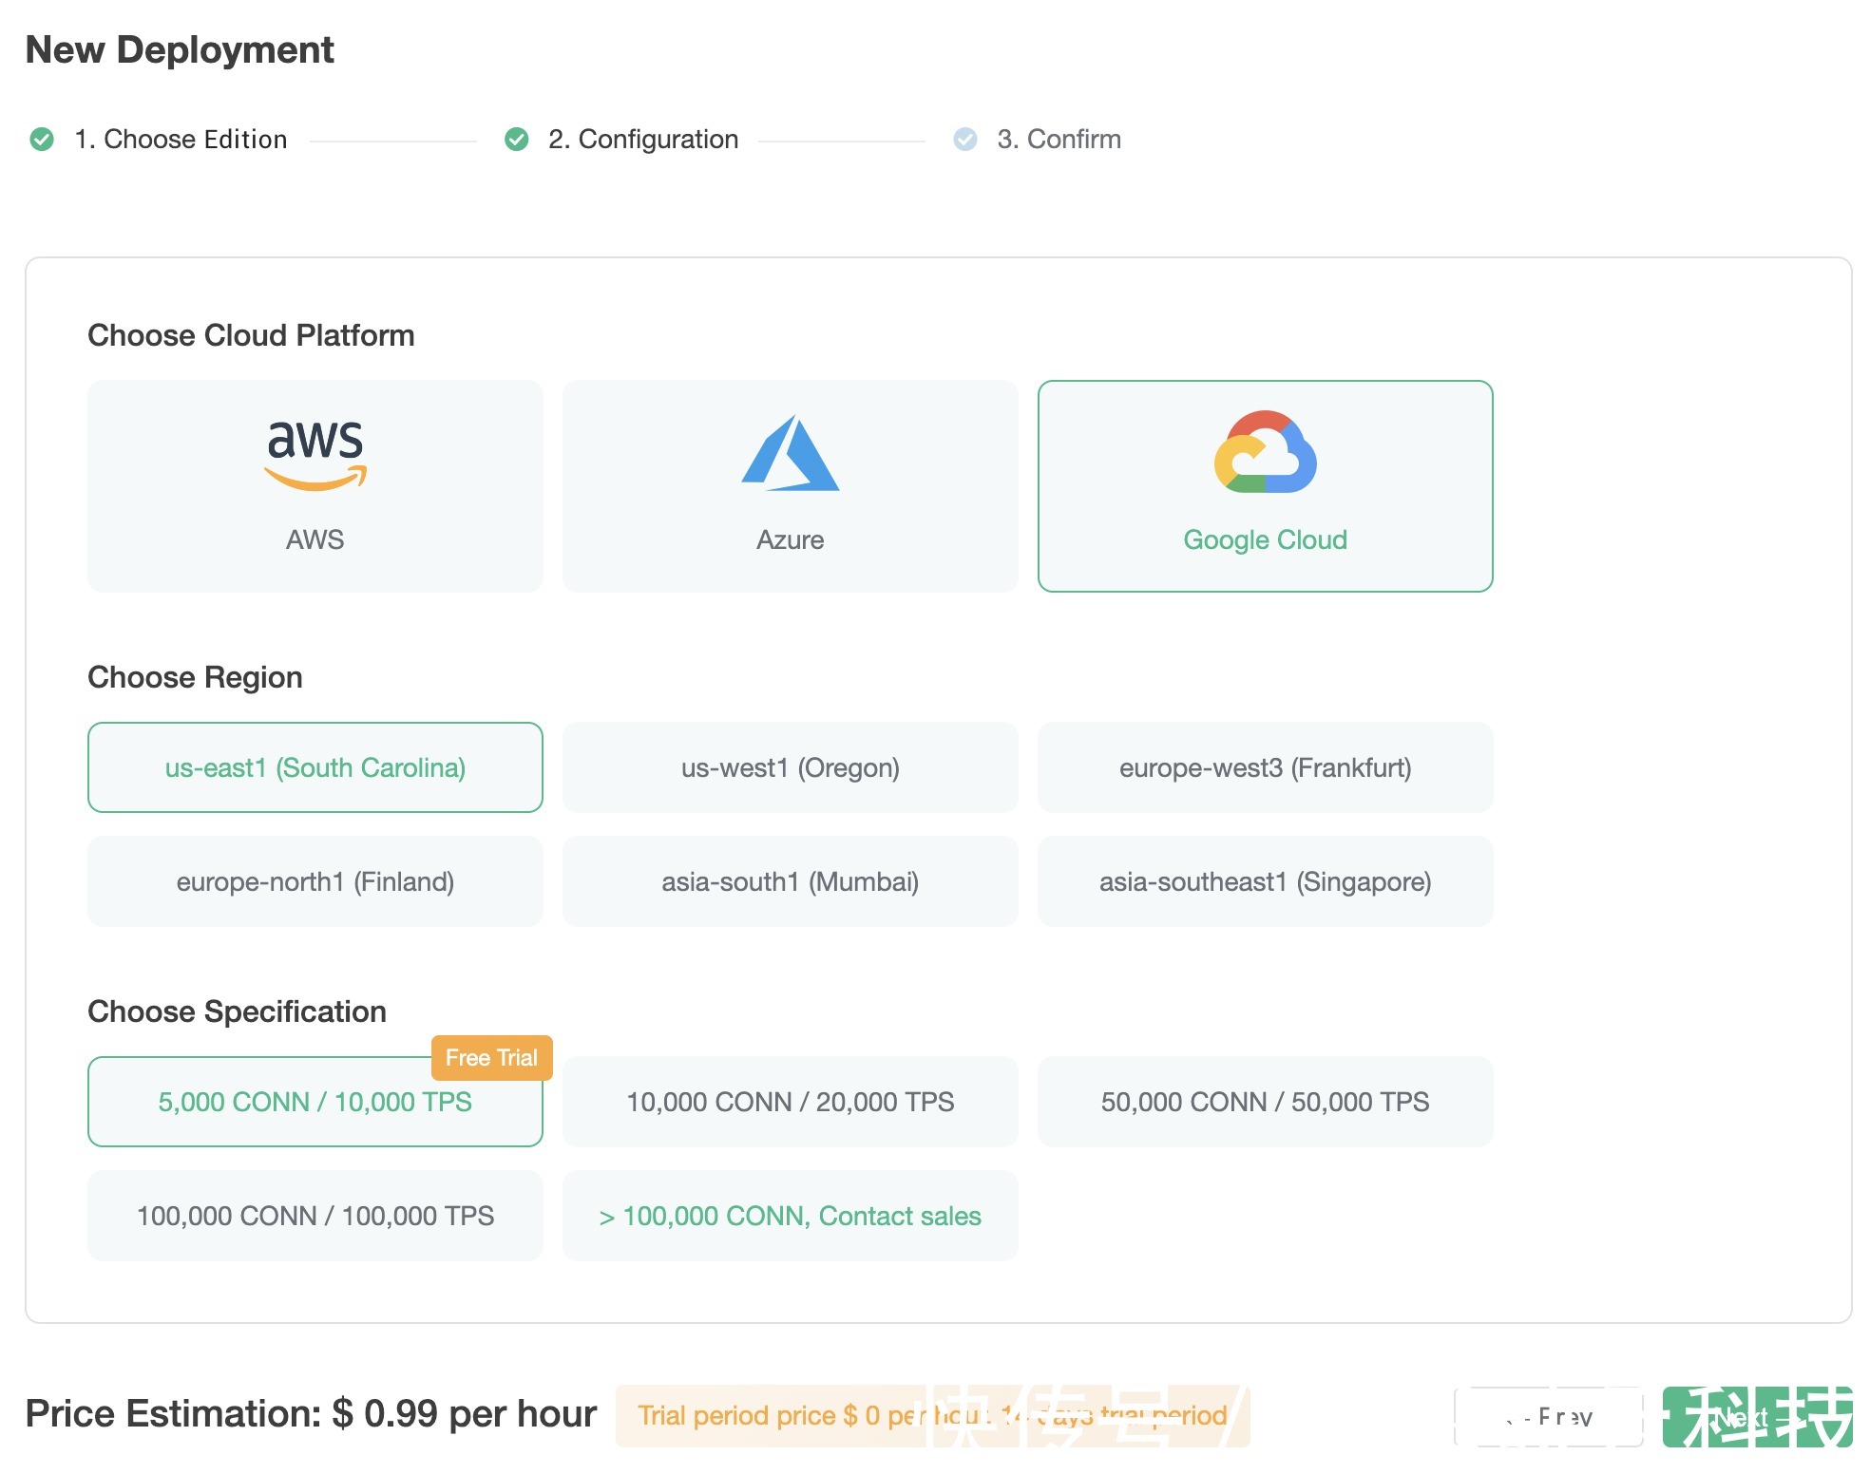Choose region asia-southeast1 (Singapore)

click(1265, 881)
